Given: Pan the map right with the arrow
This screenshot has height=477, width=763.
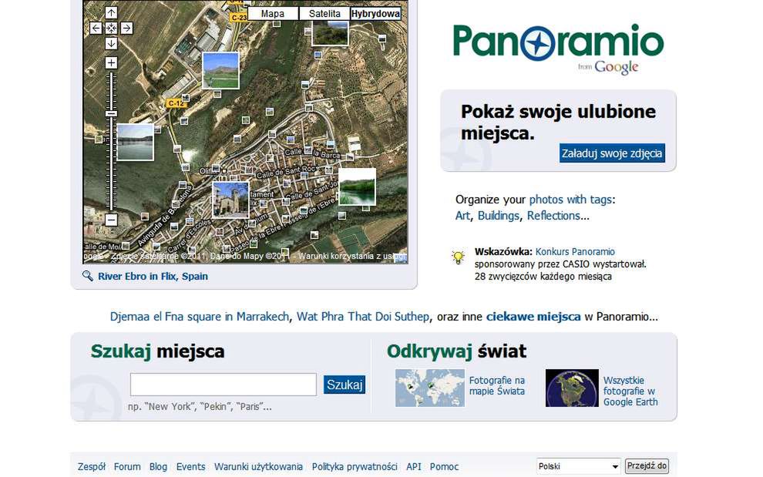Looking at the screenshot, I should click(126, 29).
